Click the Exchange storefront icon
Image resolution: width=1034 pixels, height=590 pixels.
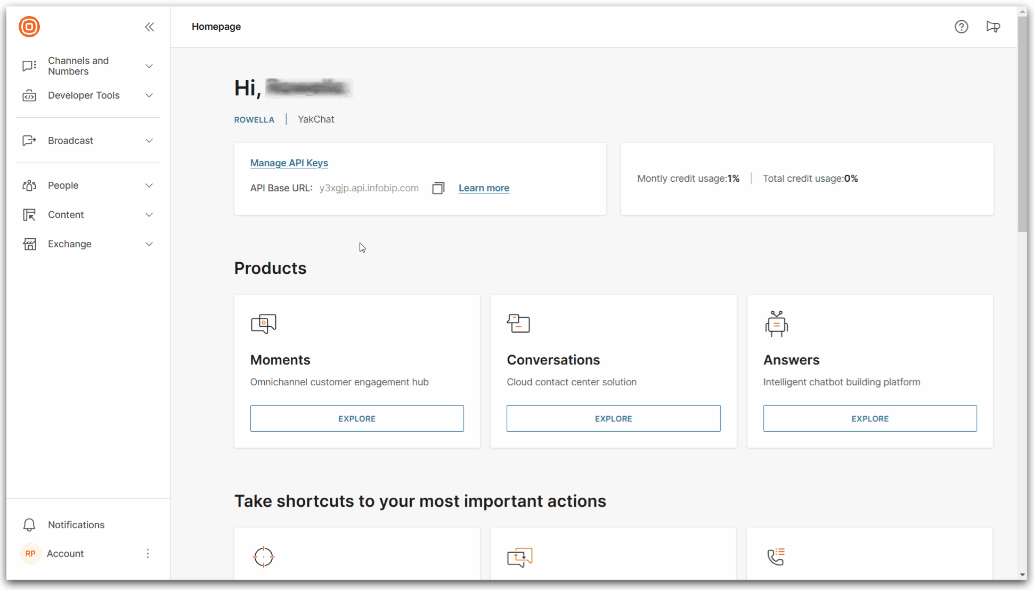coord(29,244)
